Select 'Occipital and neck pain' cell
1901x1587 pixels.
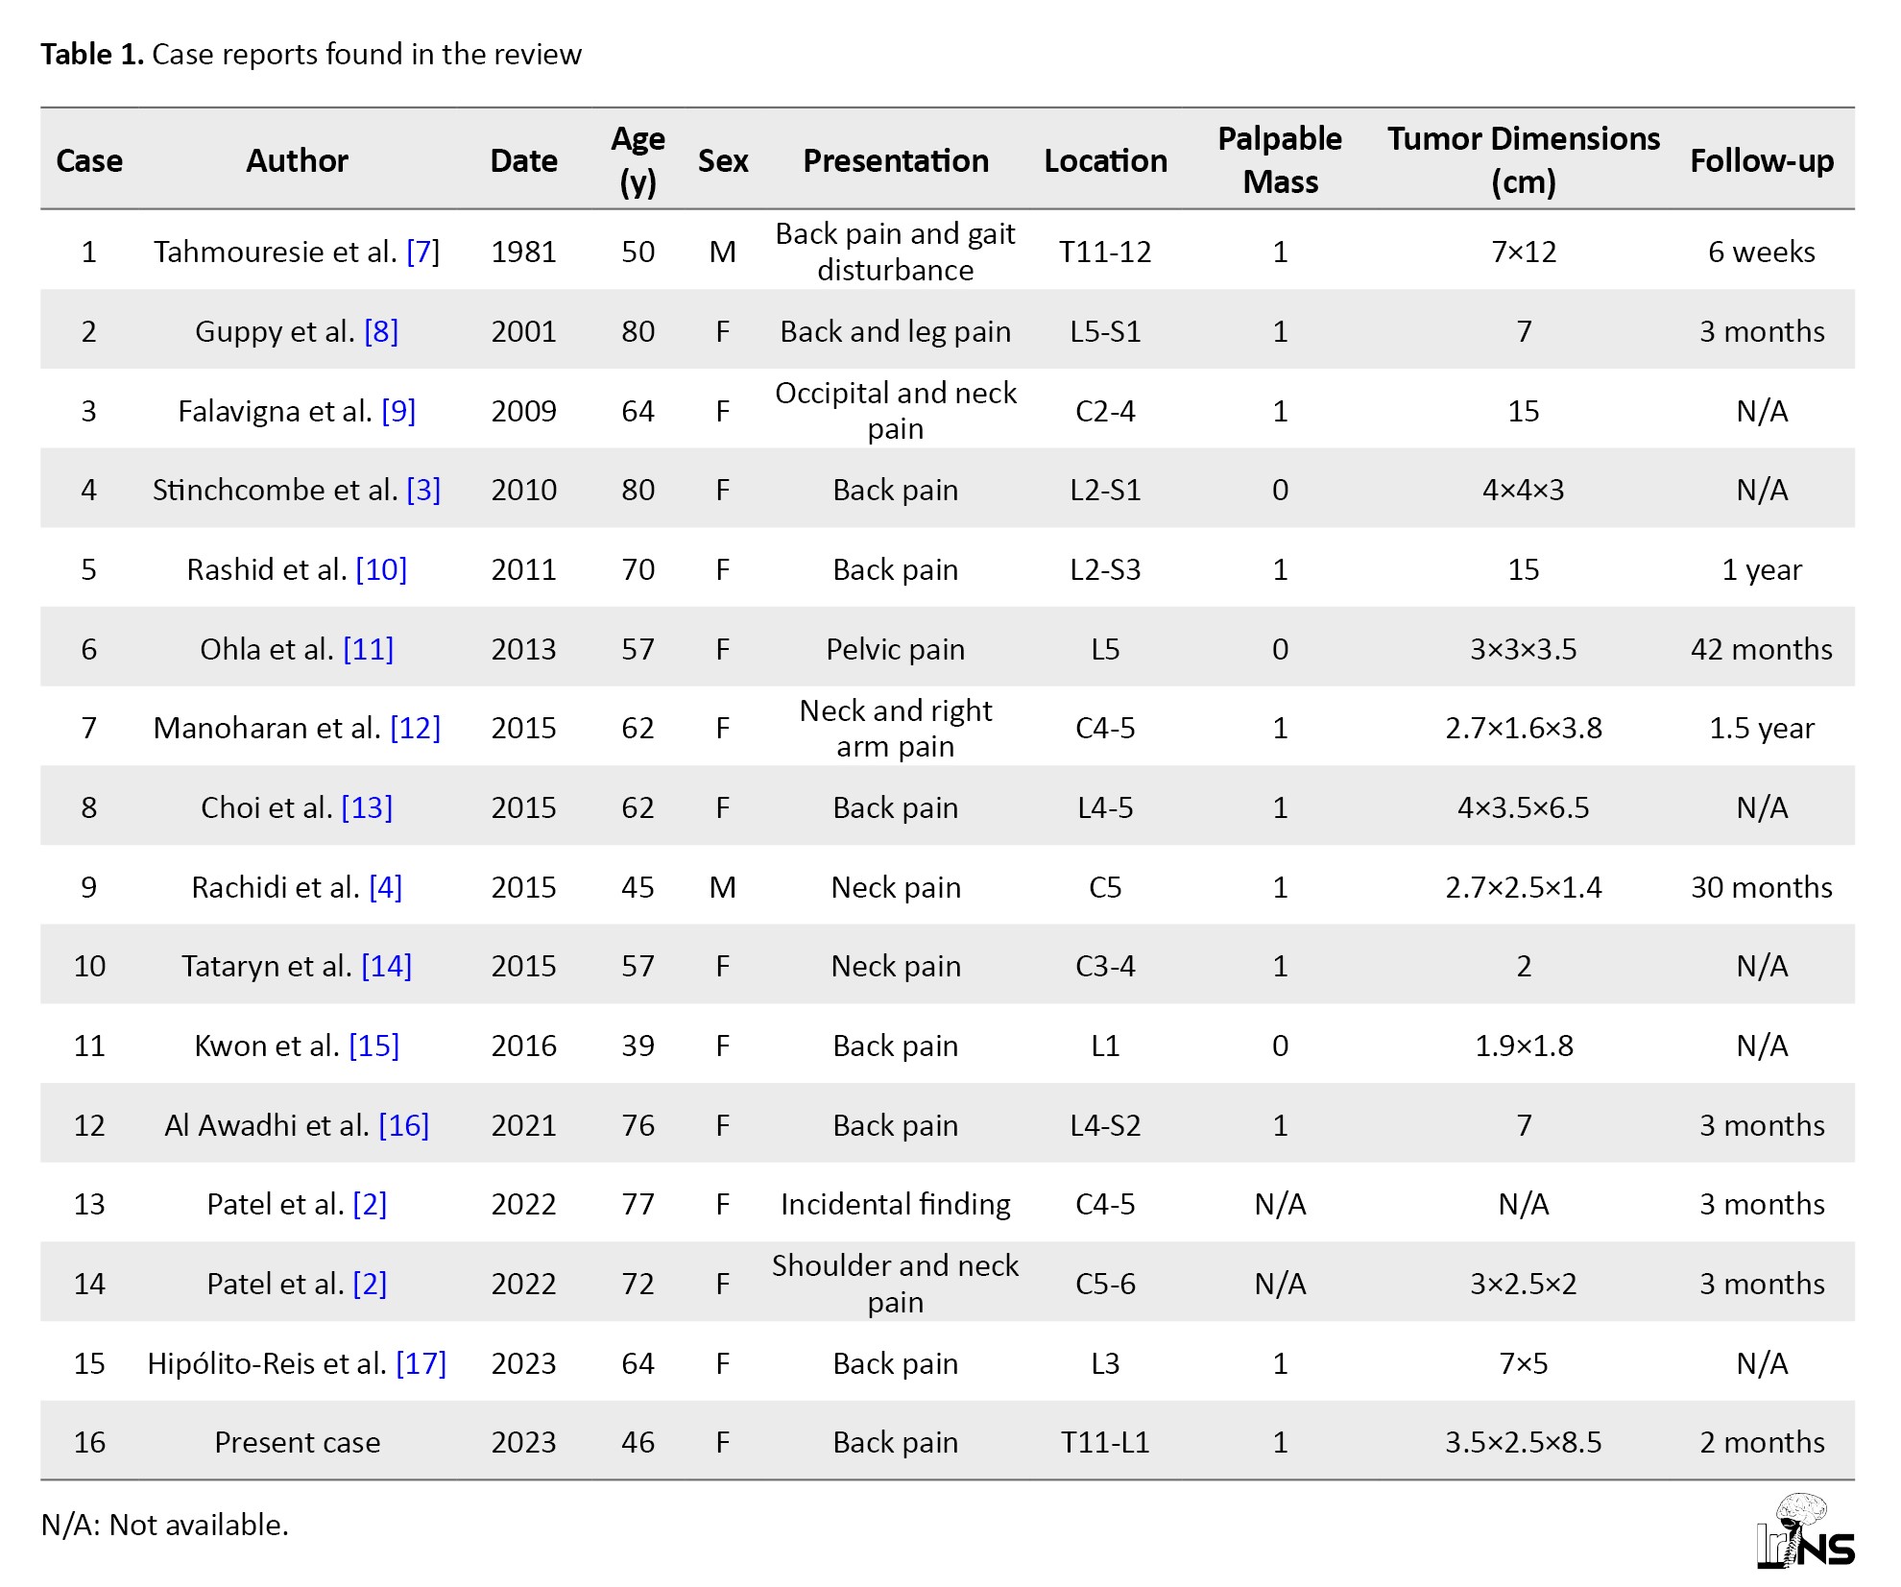[x=896, y=411]
